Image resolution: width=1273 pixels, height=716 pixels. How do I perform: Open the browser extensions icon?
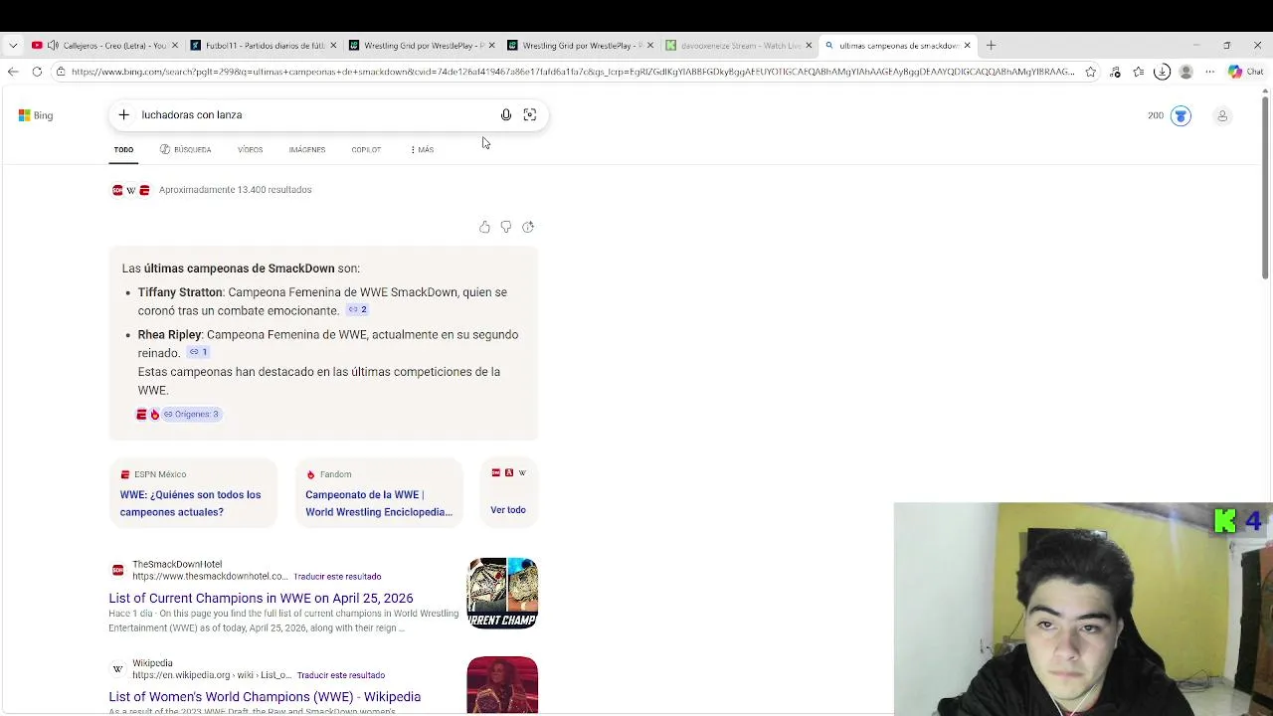[1115, 72]
